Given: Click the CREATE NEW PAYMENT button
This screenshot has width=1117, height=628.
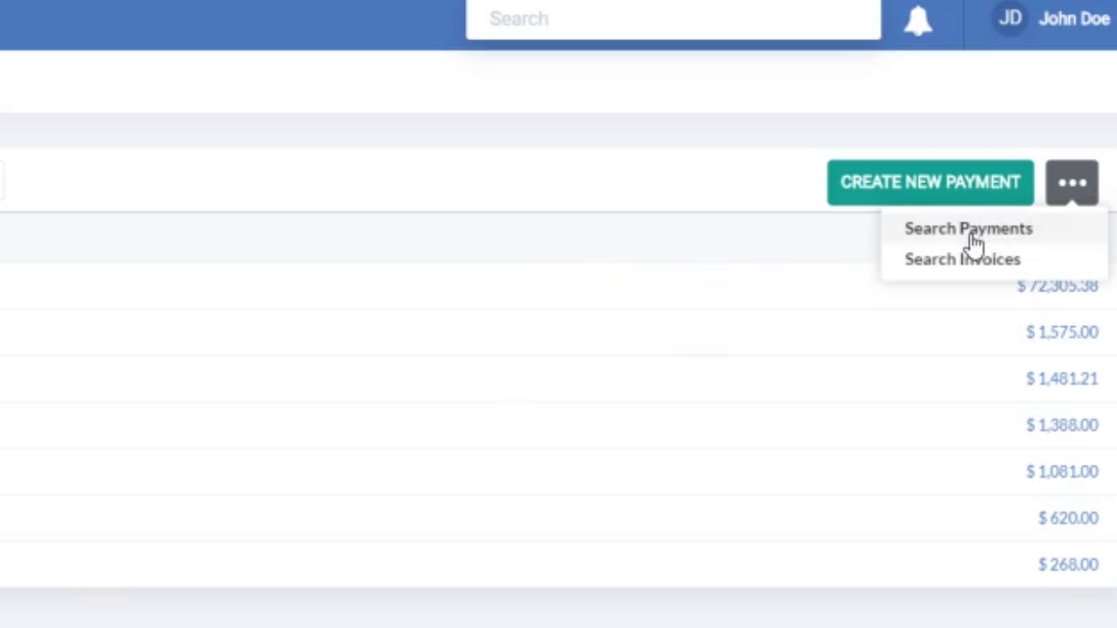Looking at the screenshot, I should click(x=930, y=182).
